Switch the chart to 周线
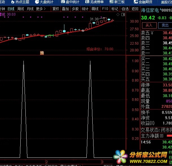Image resolution: width=172 pixels, height=166 pixels. coord(20,9)
